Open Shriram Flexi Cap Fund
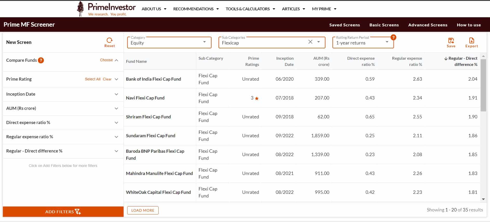Screen dimensions: 490x222 (x=148, y=117)
